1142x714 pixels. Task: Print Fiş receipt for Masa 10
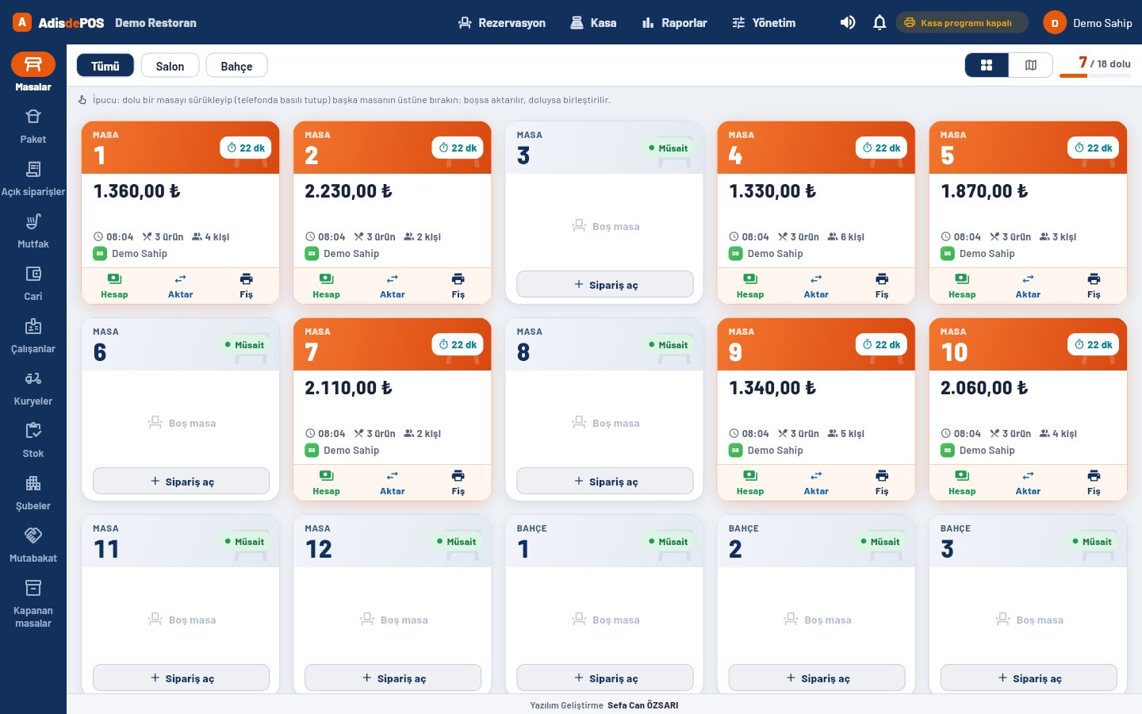[x=1094, y=482]
